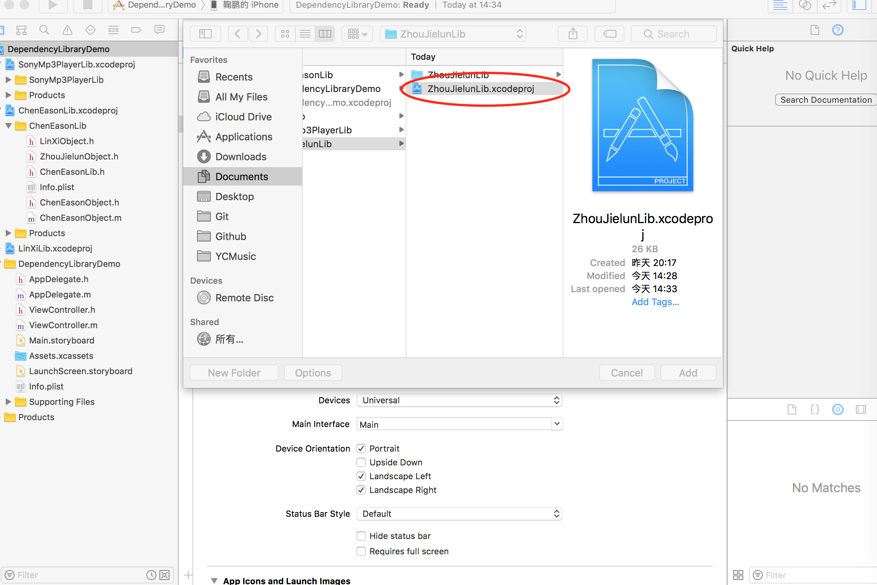Toggle the library grid view icon
Viewport: 877px width, 585px height.
pos(738,575)
